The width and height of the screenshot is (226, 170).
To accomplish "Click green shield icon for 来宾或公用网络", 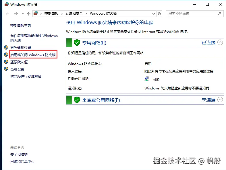I will 77,100.
